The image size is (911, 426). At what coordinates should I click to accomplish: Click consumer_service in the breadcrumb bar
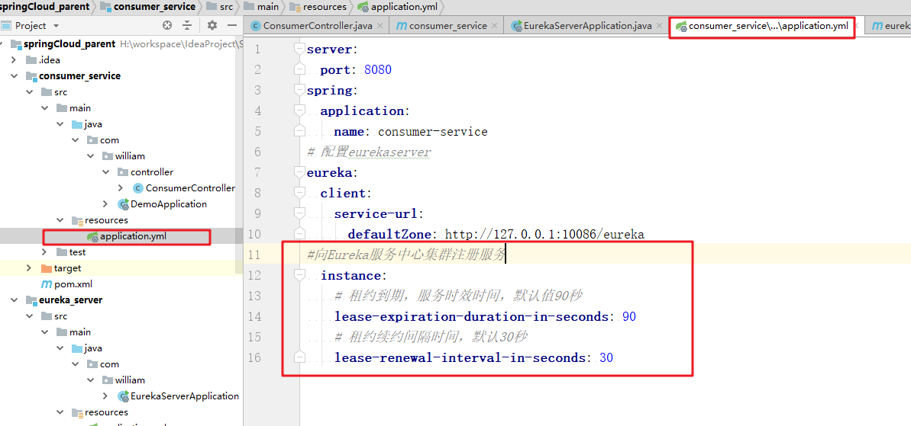point(154,7)
